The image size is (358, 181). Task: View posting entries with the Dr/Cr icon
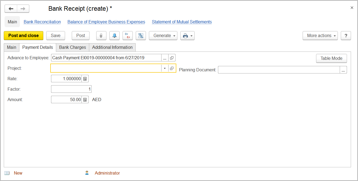coord(128,35)
